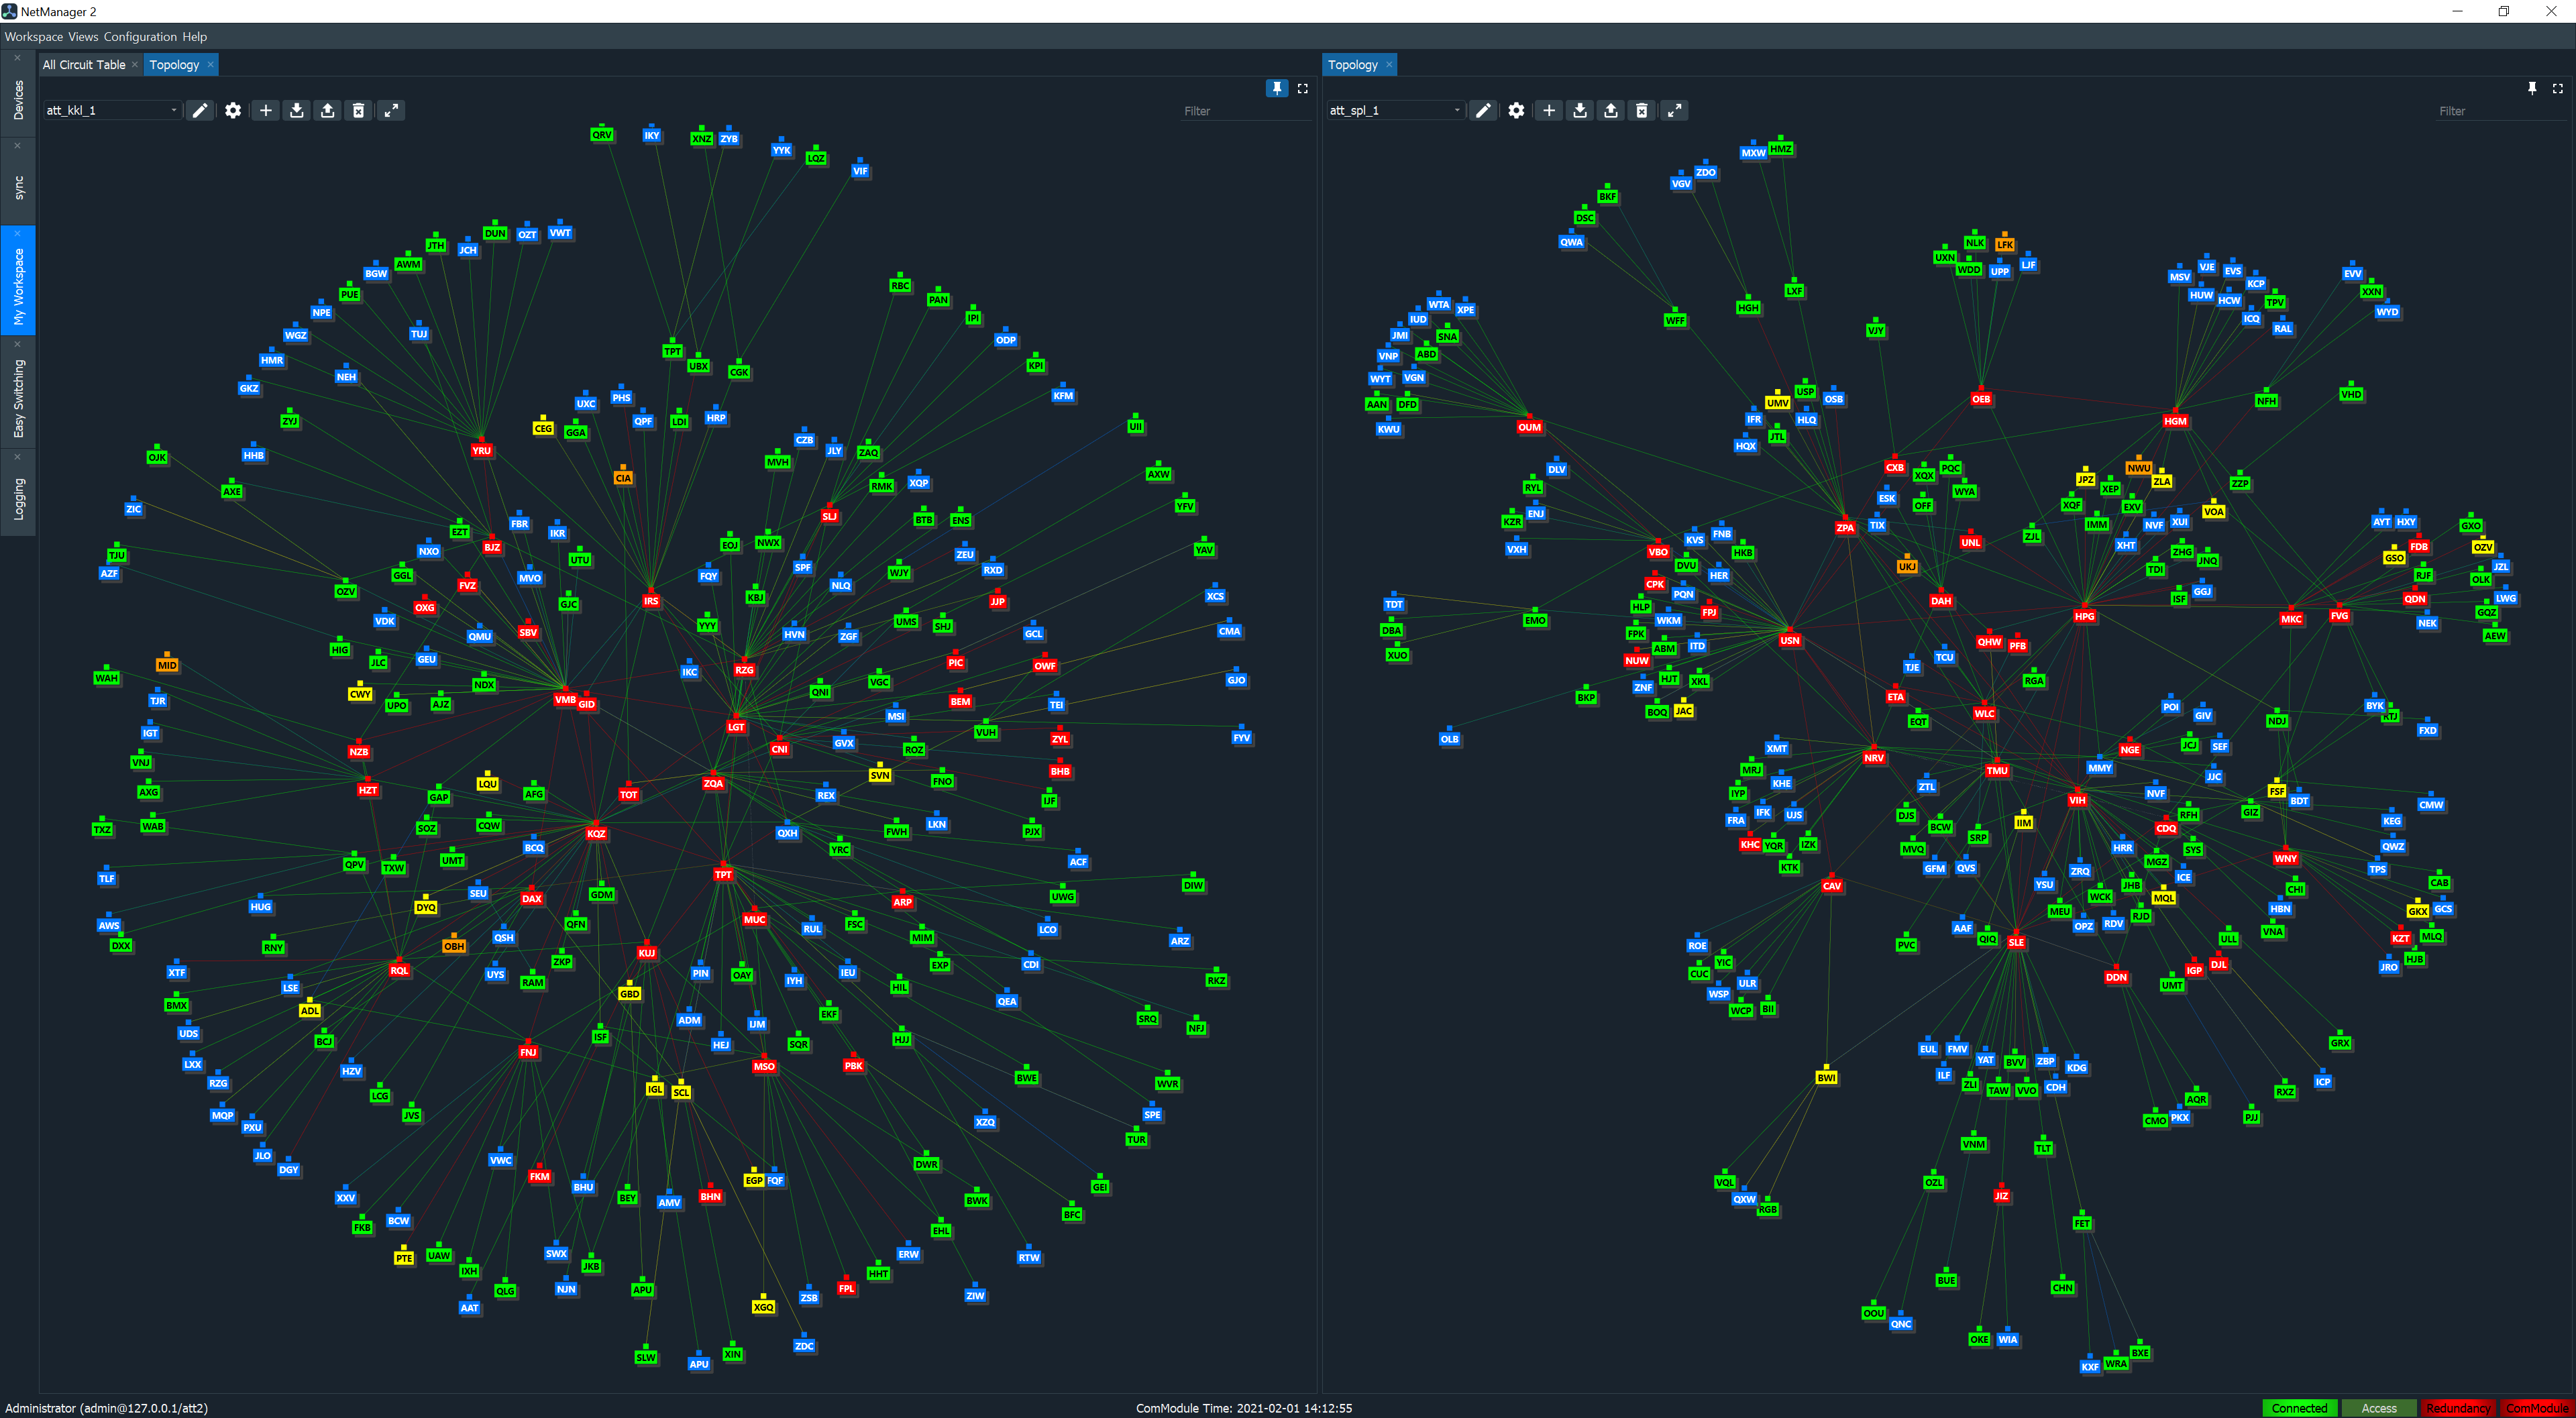
Task: Click the plus icon in left topology toolbar
Action: (266, 111)
